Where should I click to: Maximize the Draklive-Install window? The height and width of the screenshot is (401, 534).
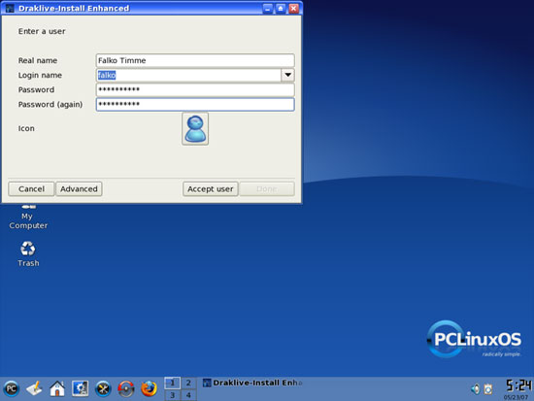click(x=281, y=9)
